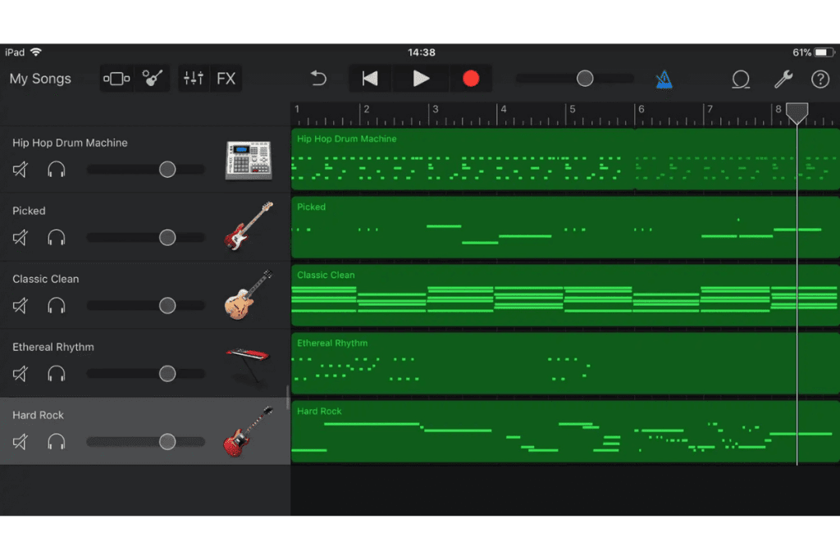Undo the last action
This screenshot has height=560, width=840.
tap(318, 79)
